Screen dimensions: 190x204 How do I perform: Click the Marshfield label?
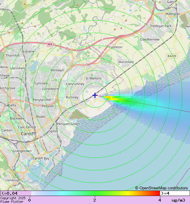click(x=126, y=62)
